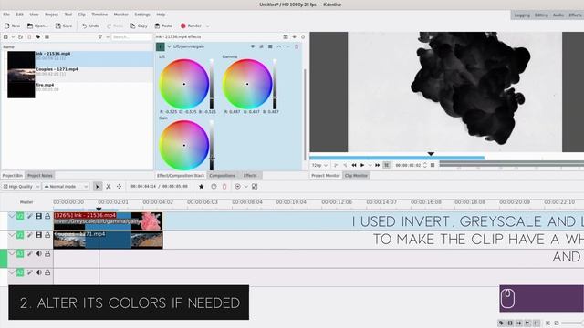
Task: Click the filter funnel icon in Project Bin
Action: click(100, 36)
